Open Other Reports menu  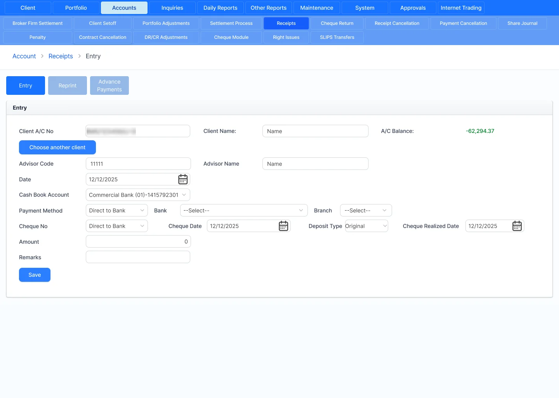[269, 8]
